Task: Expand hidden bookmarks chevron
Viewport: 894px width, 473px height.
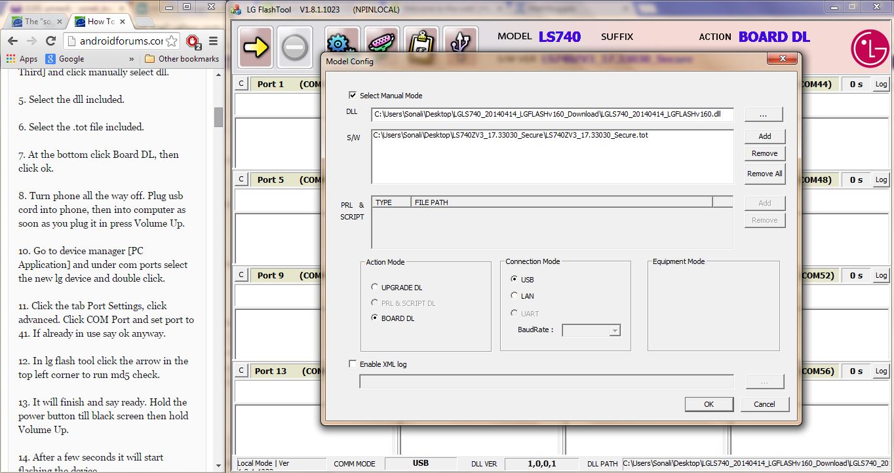Action: [131, 59]
